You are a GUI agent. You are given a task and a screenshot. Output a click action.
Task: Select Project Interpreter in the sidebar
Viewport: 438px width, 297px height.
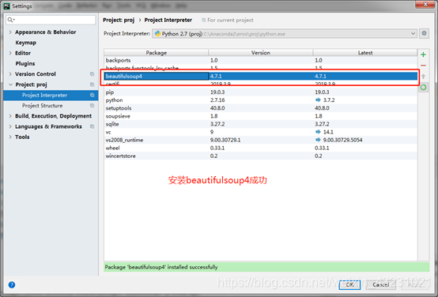(51, 96)
